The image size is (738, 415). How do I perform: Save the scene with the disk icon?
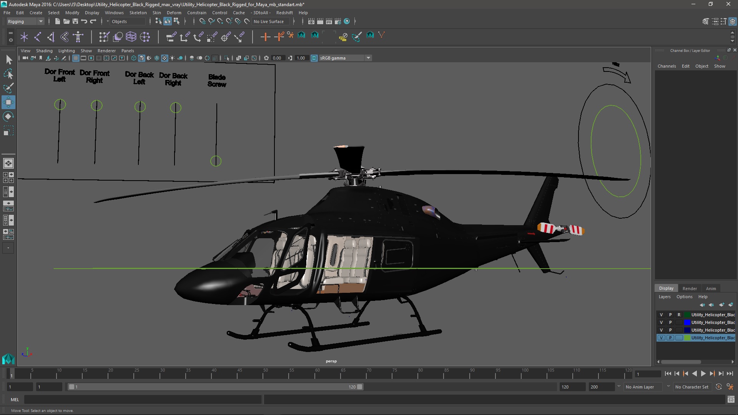point(75,22)
